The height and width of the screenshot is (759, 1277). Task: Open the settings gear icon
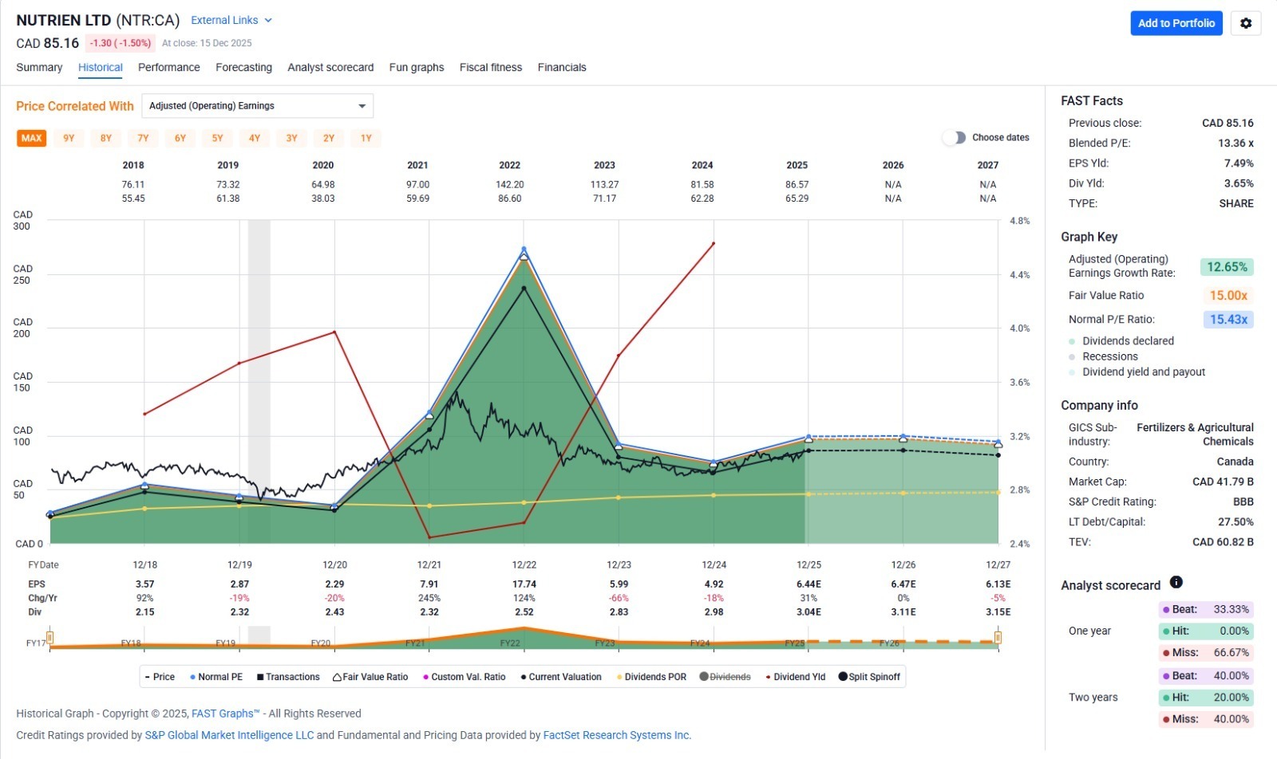[1245, 23]
